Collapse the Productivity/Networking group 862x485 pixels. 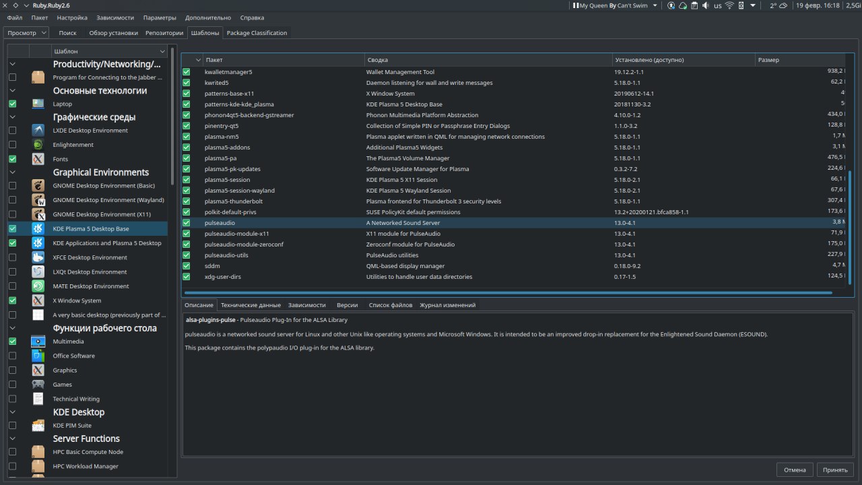tap(12, 65)
